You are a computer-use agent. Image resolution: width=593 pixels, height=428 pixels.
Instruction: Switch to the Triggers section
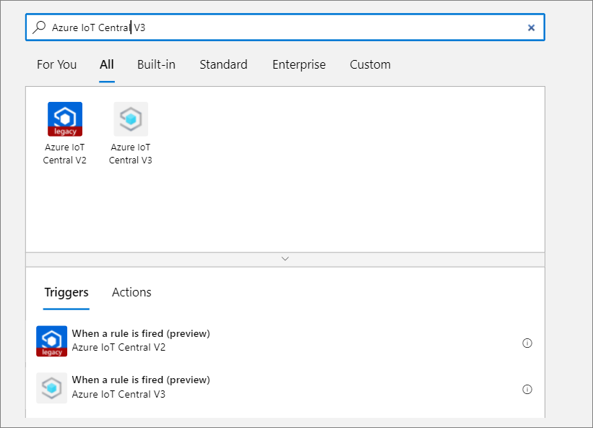pos(66,292)
